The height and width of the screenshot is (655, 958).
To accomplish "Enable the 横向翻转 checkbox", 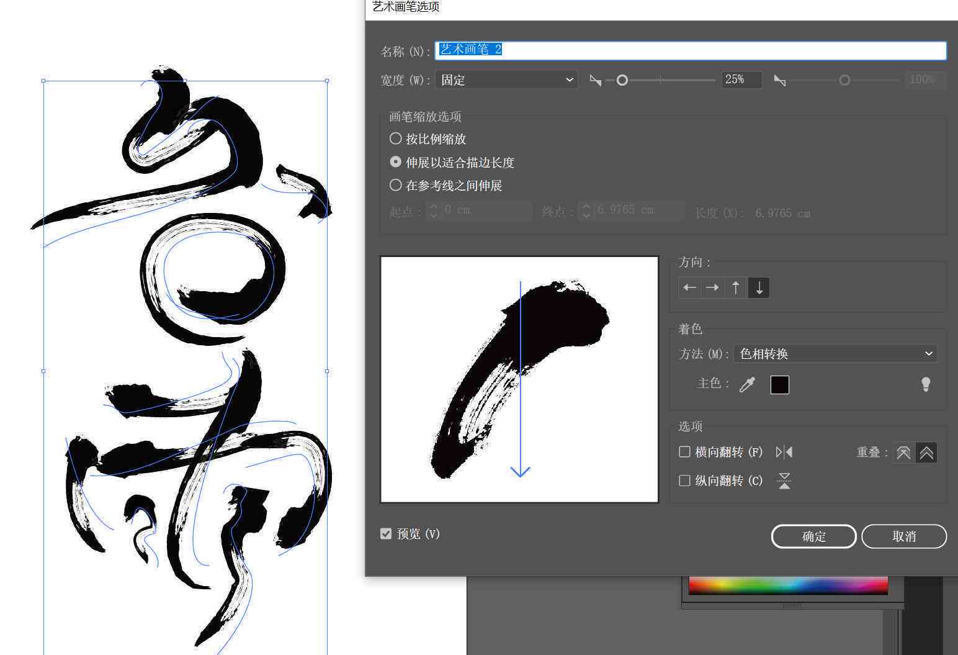I will (684, 452).
